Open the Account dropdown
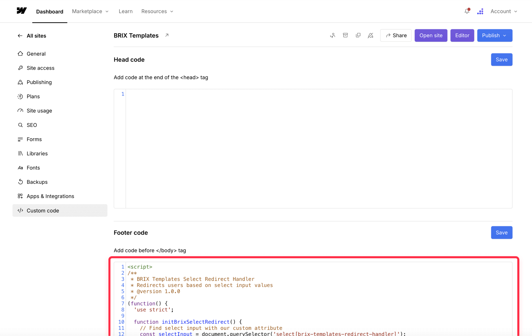This screenshot has width=532, height=336. [x=504, y=11]
